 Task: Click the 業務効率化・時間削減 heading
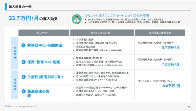pyautogui.click(x=45, y=45)
